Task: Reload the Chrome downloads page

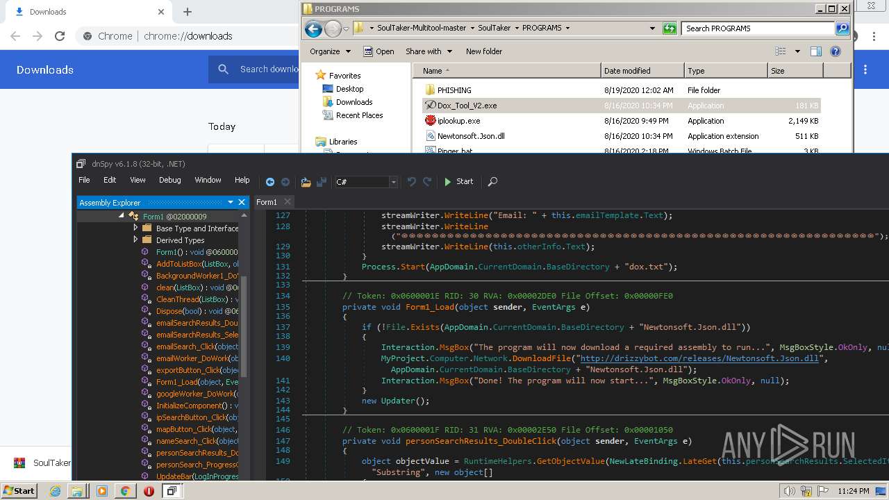Action: click(x=60, y=36)
